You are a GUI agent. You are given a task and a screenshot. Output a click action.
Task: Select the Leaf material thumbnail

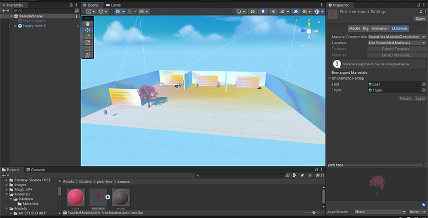coord(76,197)
